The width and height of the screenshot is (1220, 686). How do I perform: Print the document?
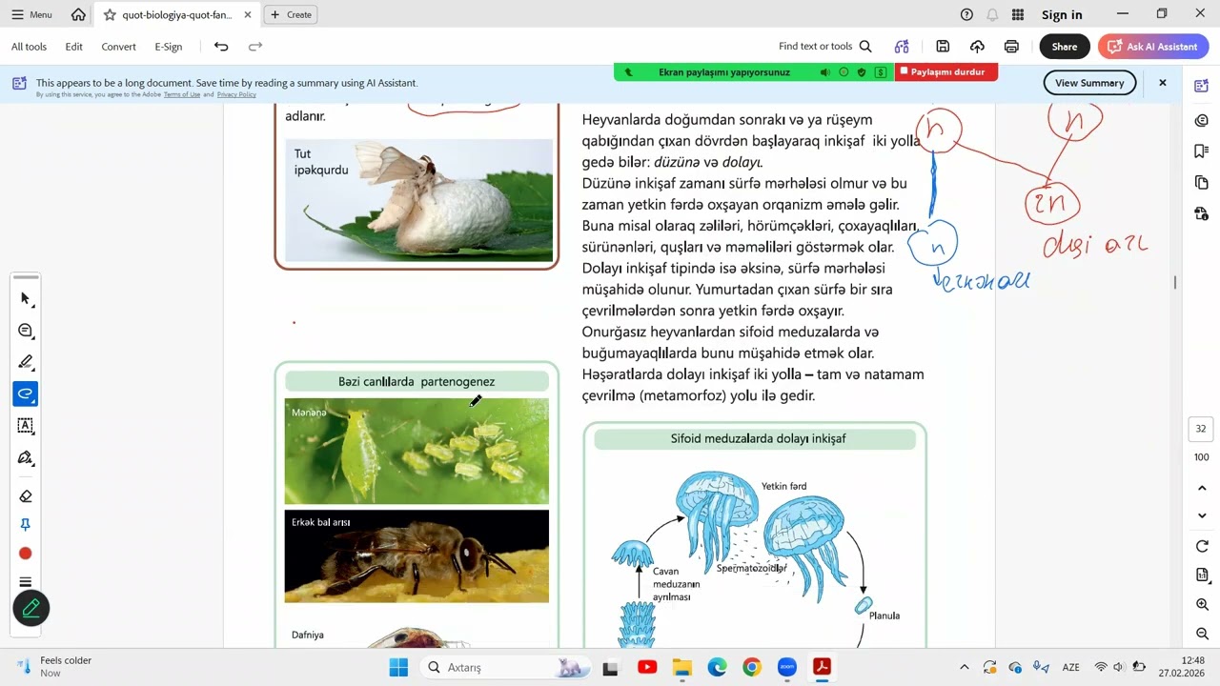pyautogui.click(x=1011, y=47)
